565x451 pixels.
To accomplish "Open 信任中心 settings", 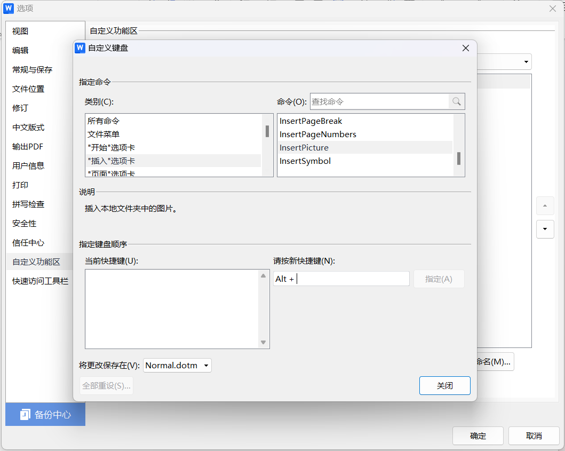I will 28,243.
